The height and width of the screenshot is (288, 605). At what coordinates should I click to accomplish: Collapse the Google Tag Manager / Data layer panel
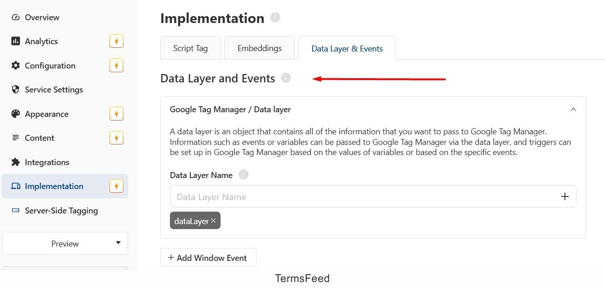[573, 109]
